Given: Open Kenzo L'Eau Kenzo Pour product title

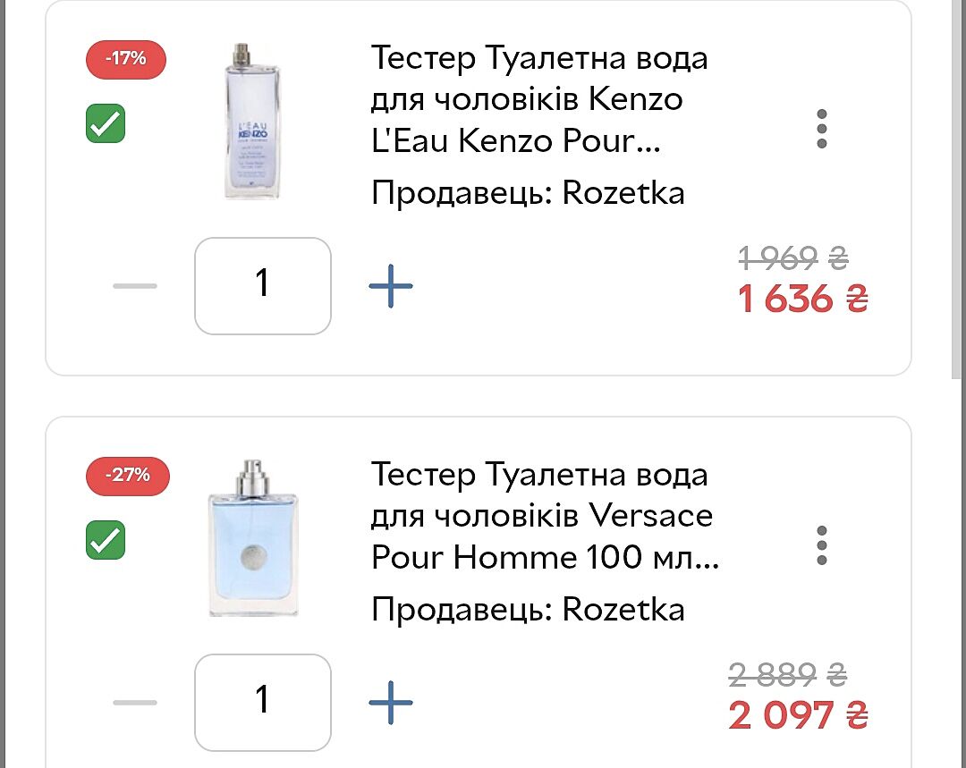Looking at the screenshot, I should tap(539, 100).
